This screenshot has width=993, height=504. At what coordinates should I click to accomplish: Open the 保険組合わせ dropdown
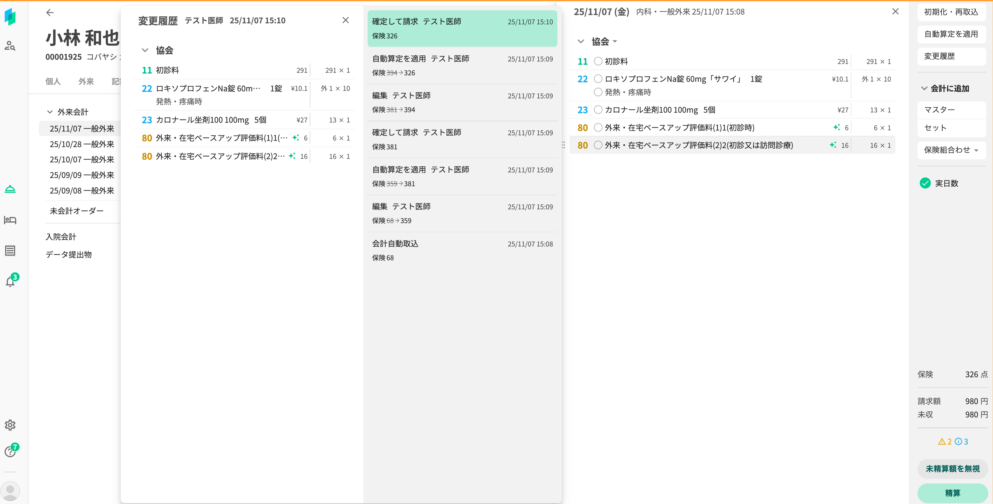951,150
